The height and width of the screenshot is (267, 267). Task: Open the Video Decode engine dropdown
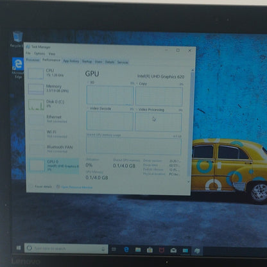click(99, 108)
